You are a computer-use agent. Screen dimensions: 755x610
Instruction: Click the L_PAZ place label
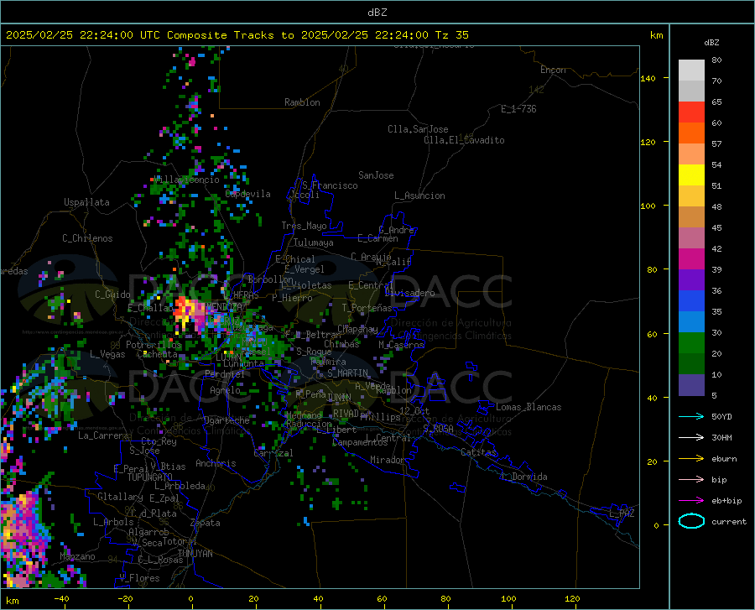pyautogui.click(x=622, y=514)
